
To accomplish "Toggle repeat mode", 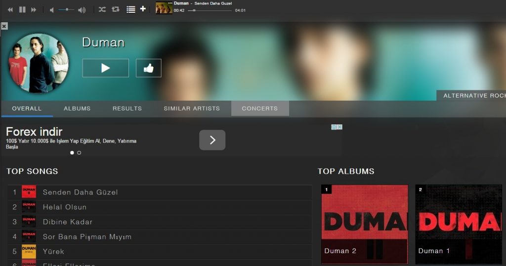I will 116,9.
